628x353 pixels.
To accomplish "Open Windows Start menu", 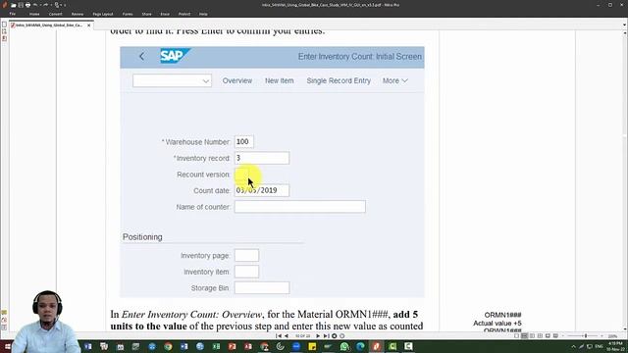I will [x=7, y=346].
